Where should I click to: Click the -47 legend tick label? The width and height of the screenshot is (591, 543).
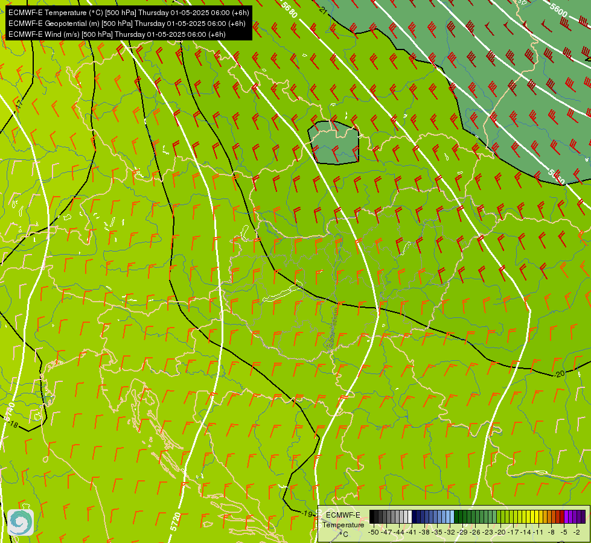(x=386, y=532)
